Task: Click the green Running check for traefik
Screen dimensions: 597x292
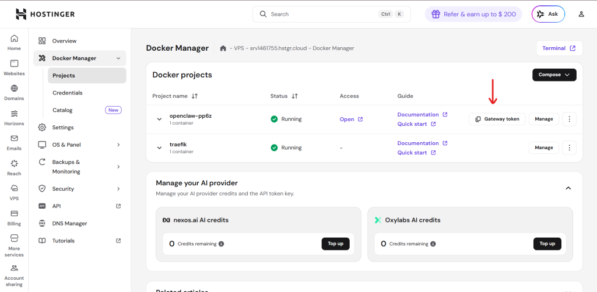Action: pos(274,147)
